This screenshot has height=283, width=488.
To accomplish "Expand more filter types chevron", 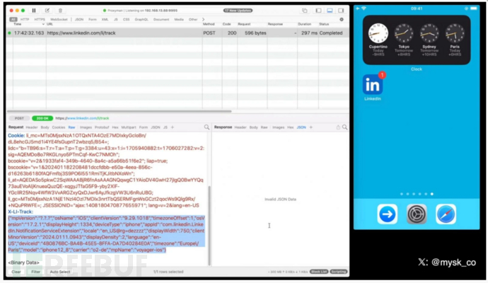I will pyautogui.click(x=203, y=19).
